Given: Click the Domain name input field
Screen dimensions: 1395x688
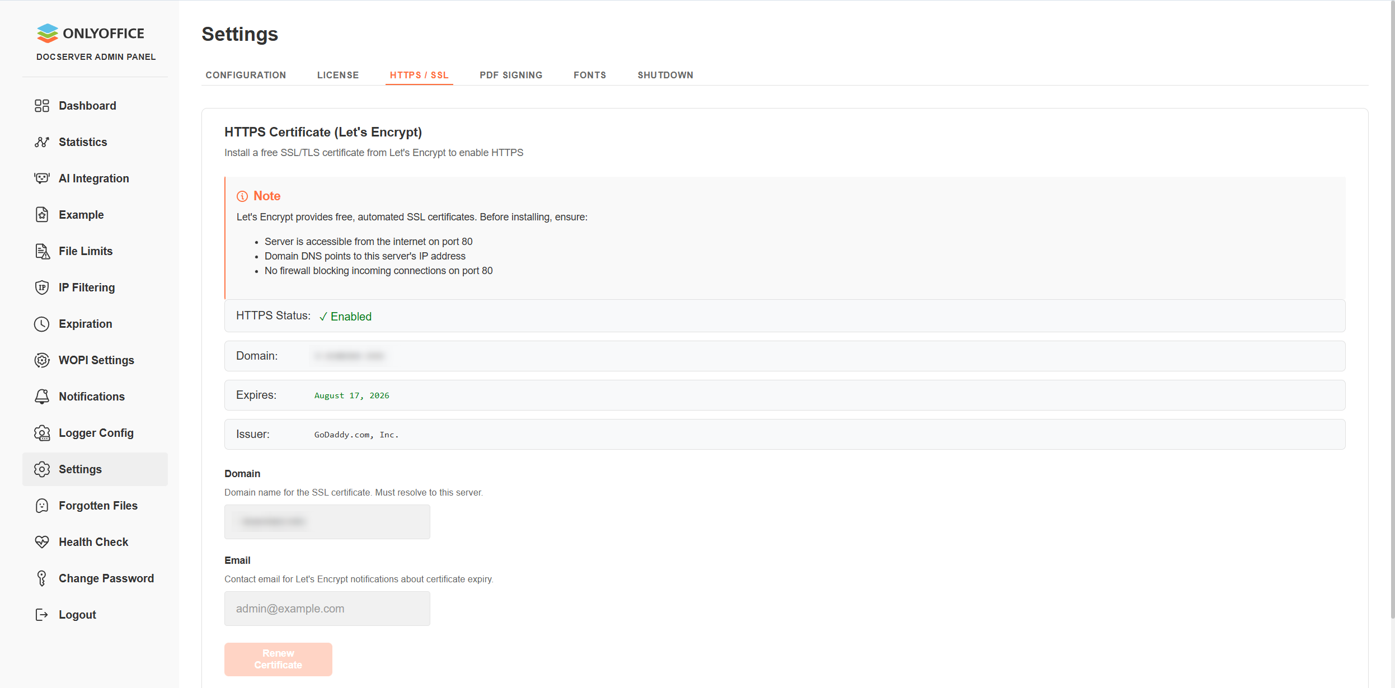Looking at the screenshot, I should click(x=327, y=522).
